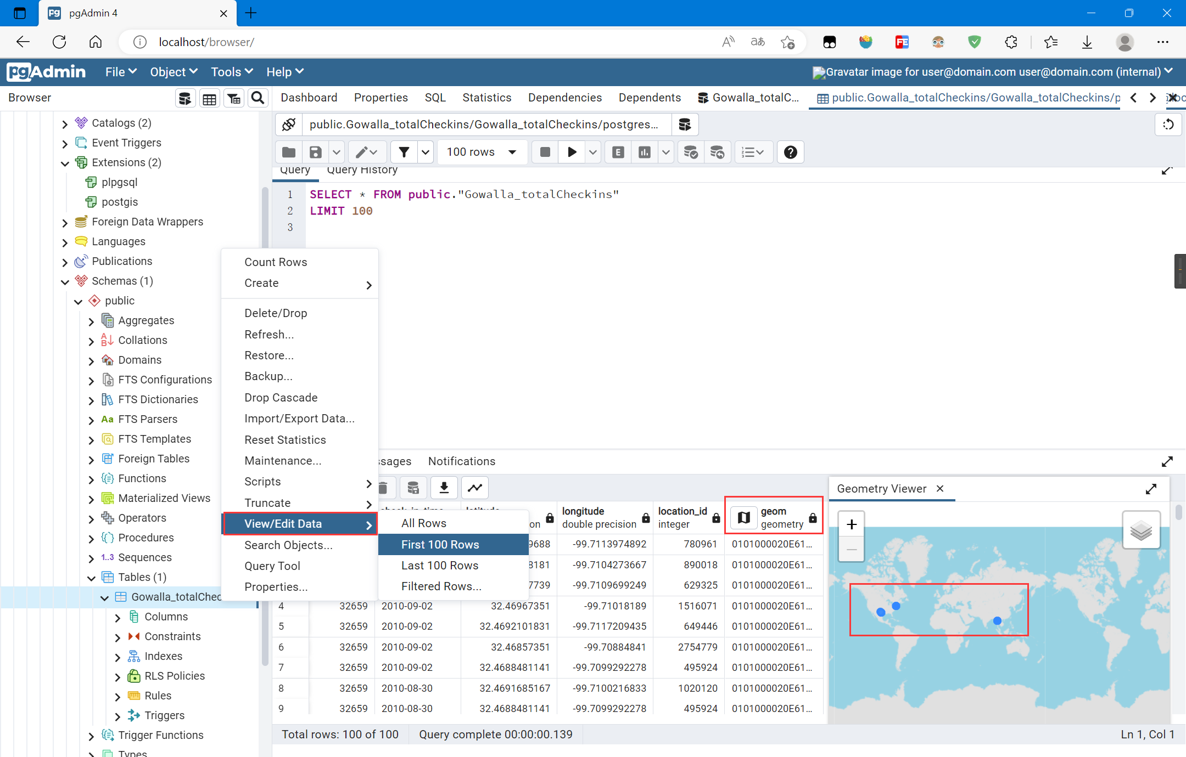Open the Tools menu
This screenshot has height=757, width=1186.
pyautogui.click(x=232, y=72)
